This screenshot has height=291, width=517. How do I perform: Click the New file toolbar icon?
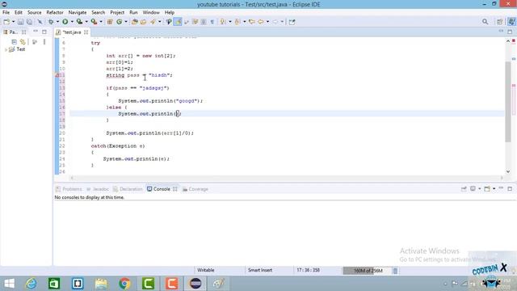pos(6,22)
